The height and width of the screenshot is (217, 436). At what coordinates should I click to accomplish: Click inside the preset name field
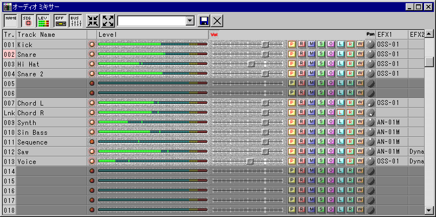pyautogui.click(x=152, y=21)
